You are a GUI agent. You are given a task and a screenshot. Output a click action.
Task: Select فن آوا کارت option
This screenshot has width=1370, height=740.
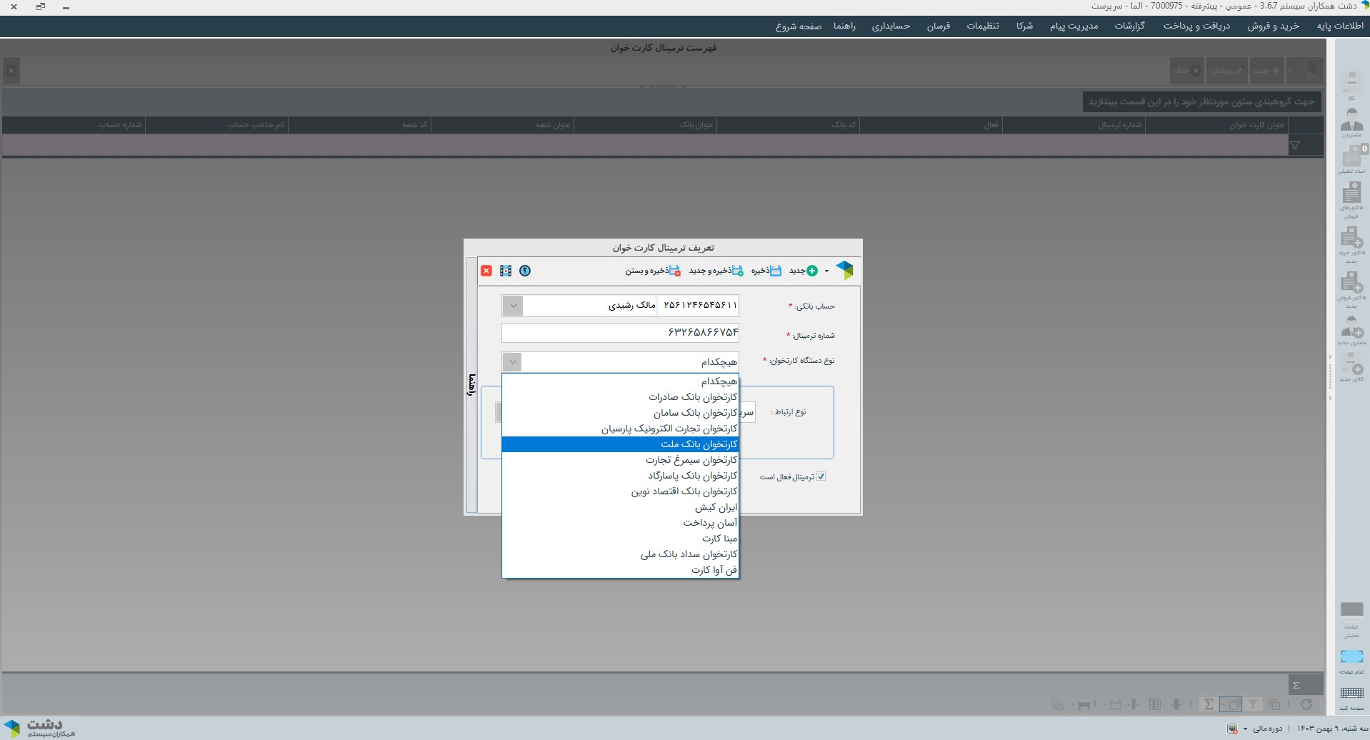click(x=620, y=570)
